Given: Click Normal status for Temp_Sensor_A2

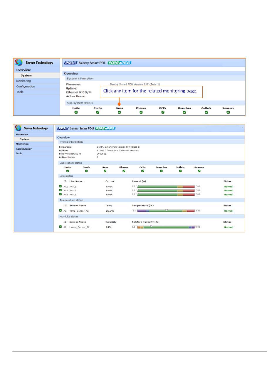Looking at the screenshot, I should click(228, 211).
